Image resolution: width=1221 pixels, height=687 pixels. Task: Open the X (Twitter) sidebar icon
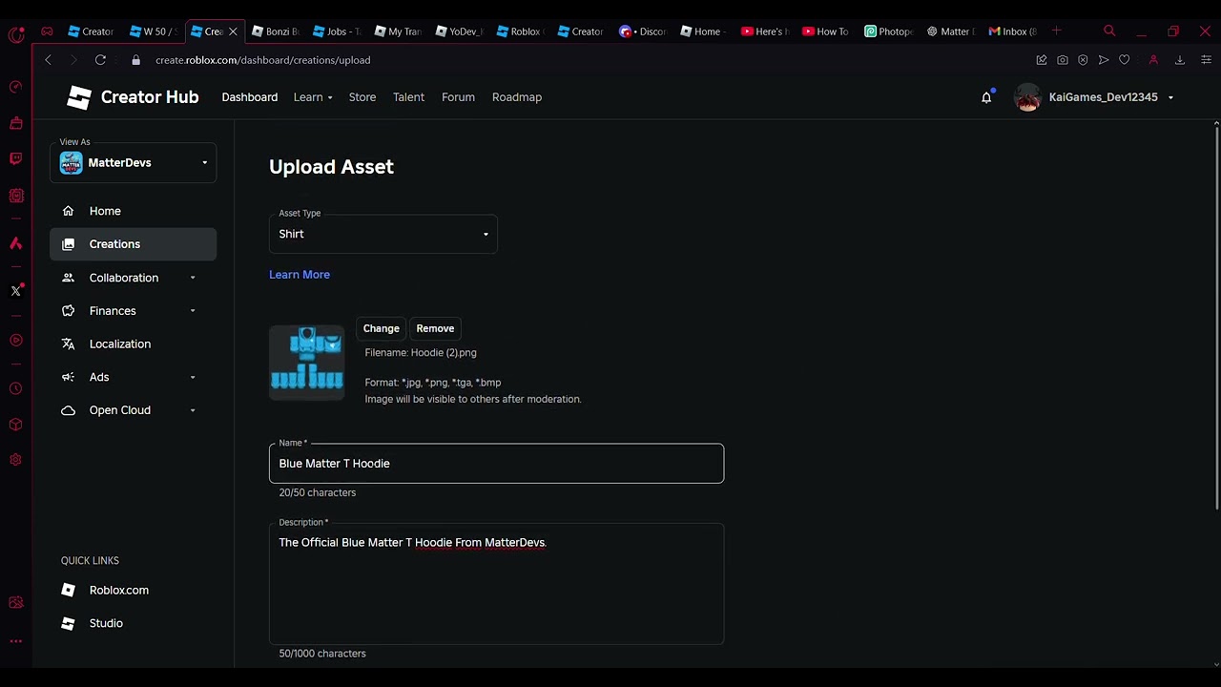tap(16, 290)
